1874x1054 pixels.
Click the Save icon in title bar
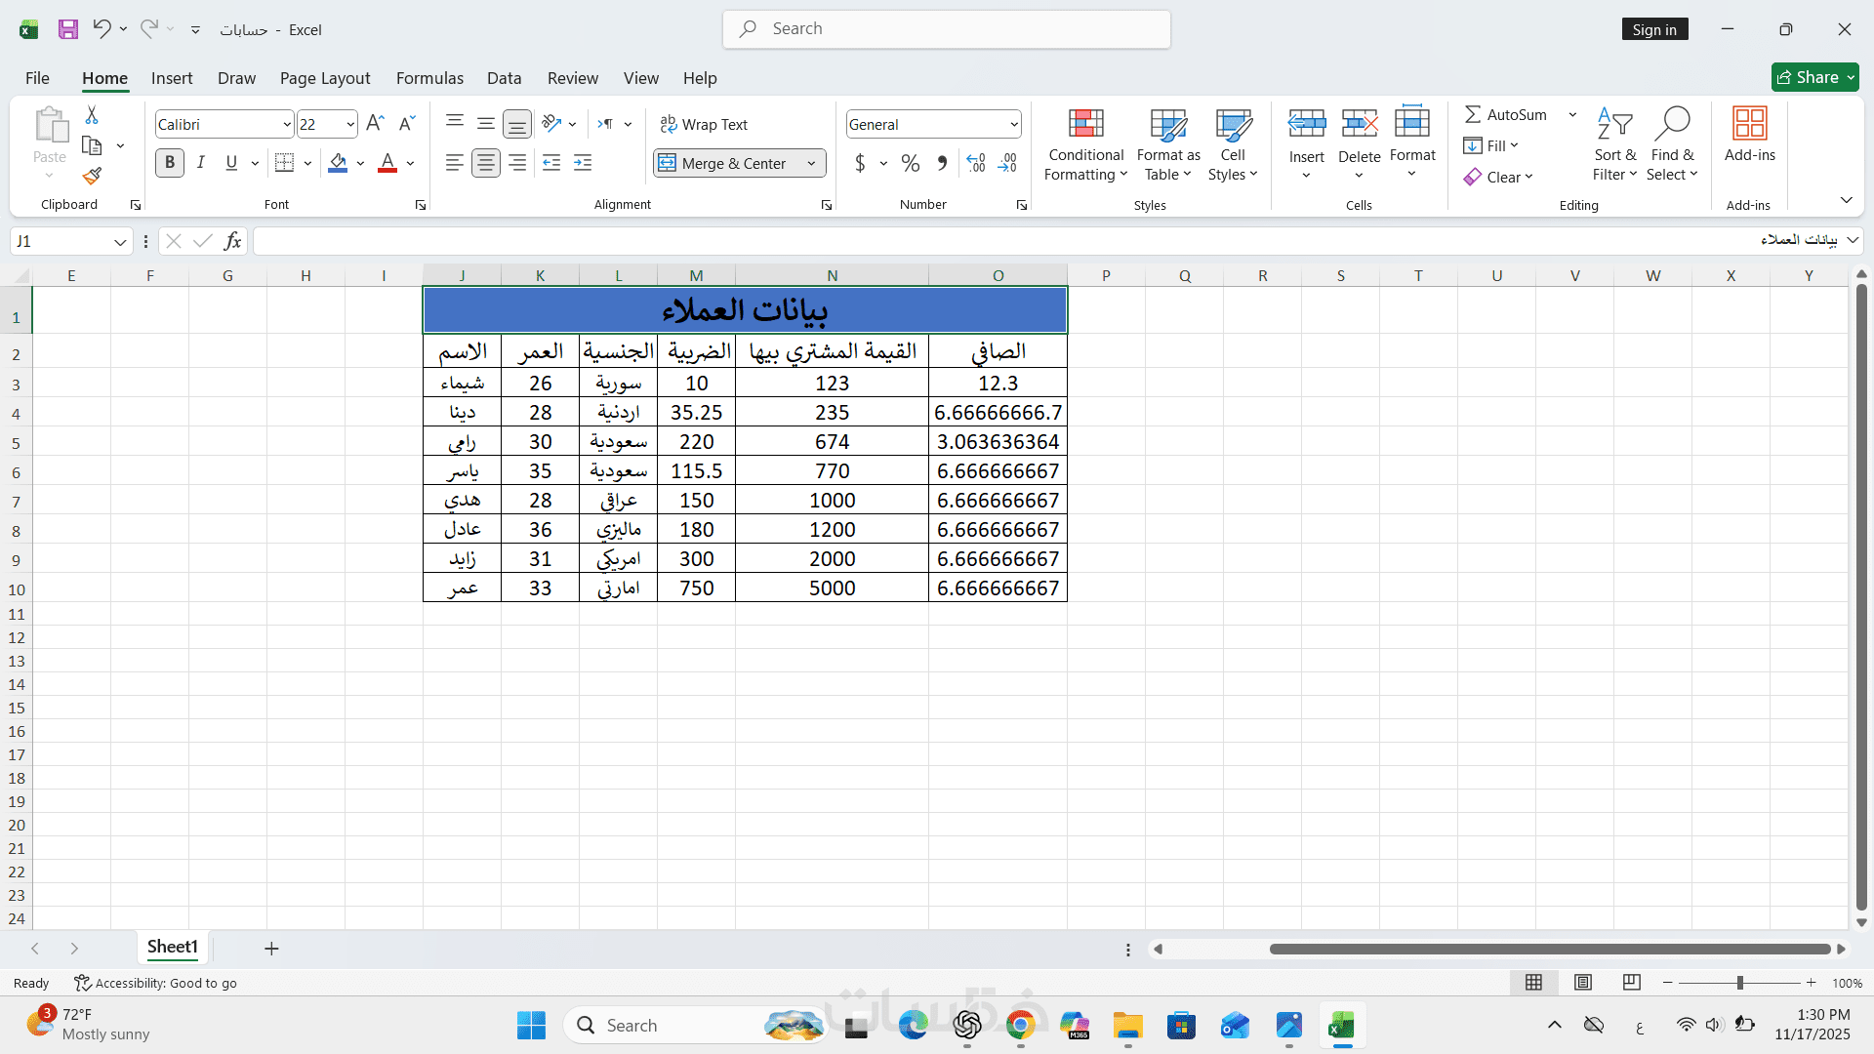coord(68,29)
